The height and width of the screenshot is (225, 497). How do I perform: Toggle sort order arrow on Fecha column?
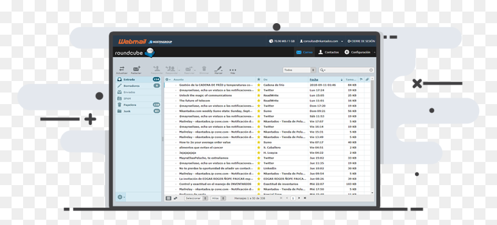point(342,80)
